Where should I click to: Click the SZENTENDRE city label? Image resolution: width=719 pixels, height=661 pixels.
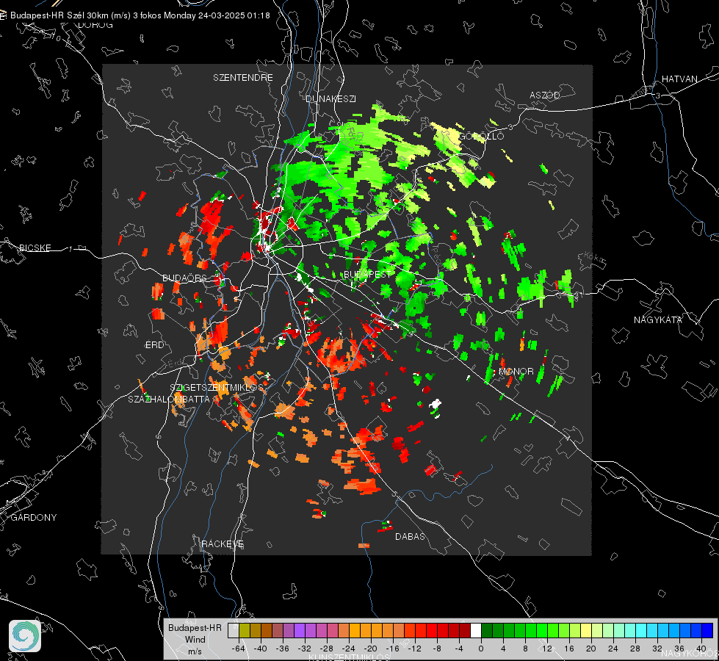coord(243,78)
